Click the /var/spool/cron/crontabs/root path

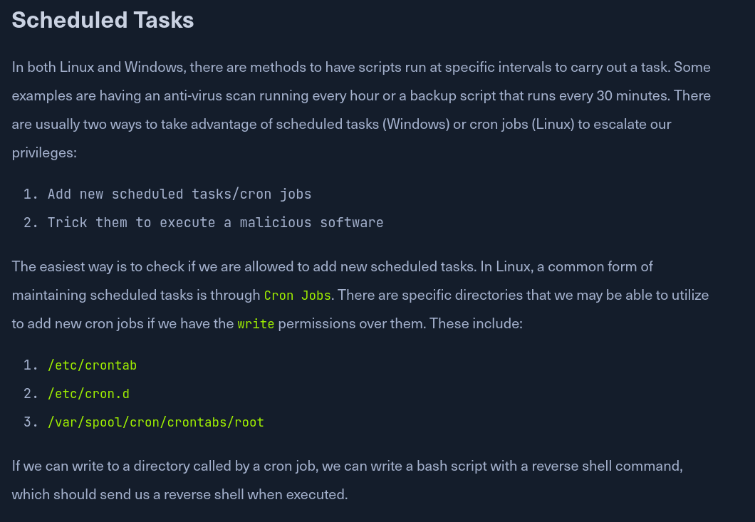(x=155, y=422)
